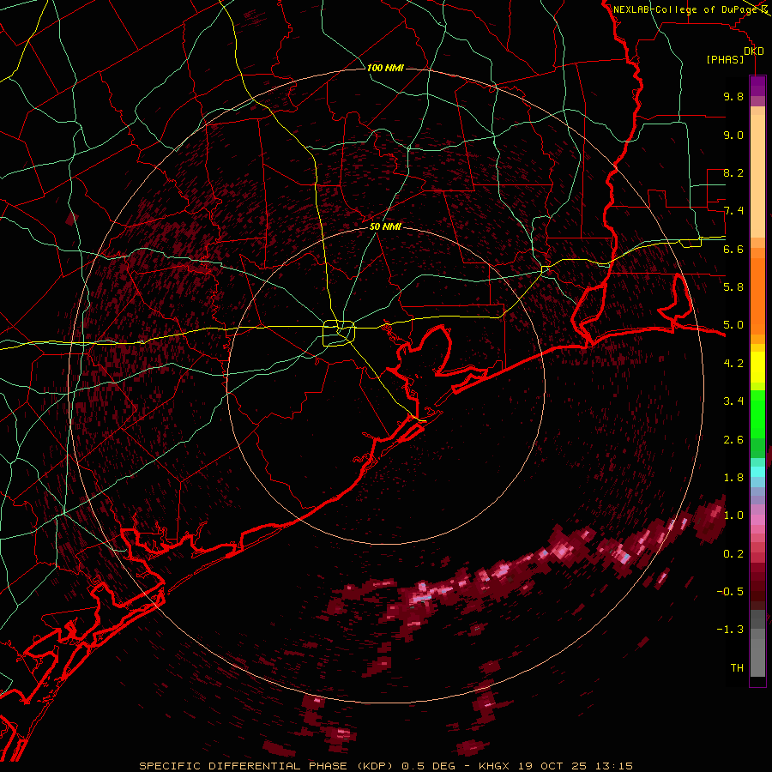The height and width of the screenshot is (772, 772).
Task: Click the purple top segment of the color bar
Action: pos(757,87)
